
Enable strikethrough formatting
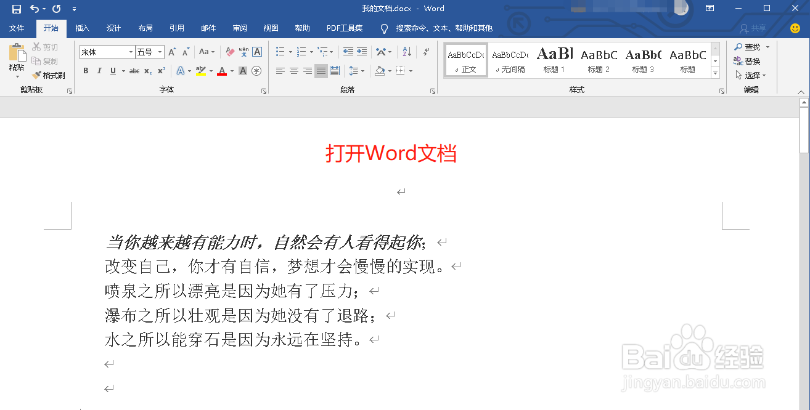pos(134,71)
